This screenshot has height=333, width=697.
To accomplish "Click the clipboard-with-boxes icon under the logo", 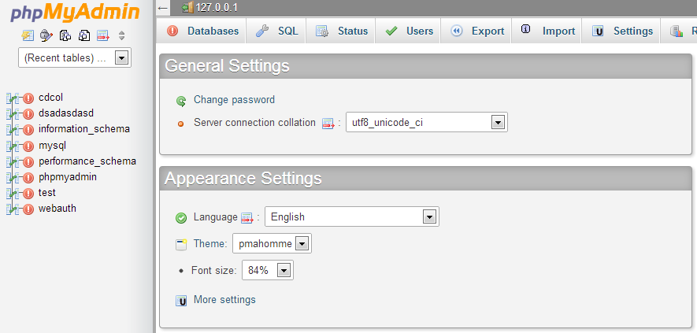I will pyautogui.click(x=65, y=35).
